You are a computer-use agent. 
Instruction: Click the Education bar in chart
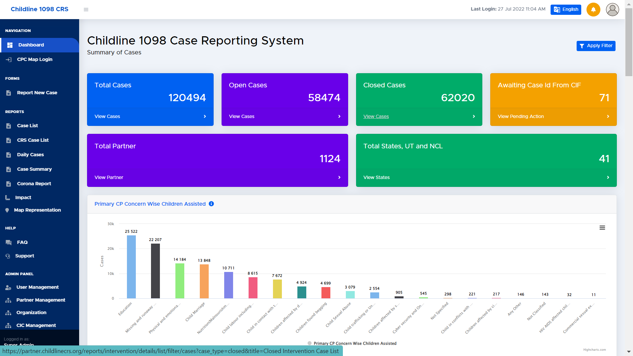pos(131,267)
